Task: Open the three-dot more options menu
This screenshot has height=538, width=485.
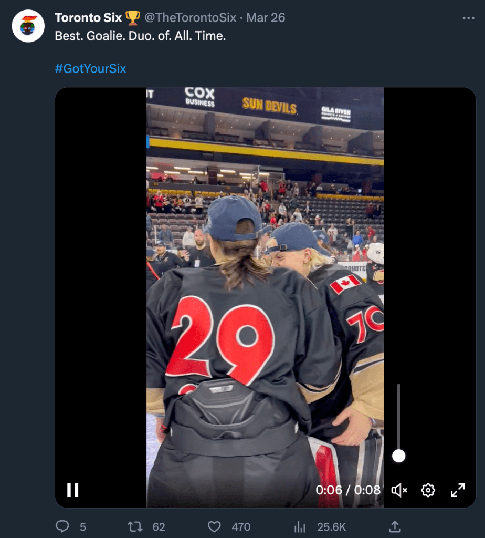Action: click(468, 18)
